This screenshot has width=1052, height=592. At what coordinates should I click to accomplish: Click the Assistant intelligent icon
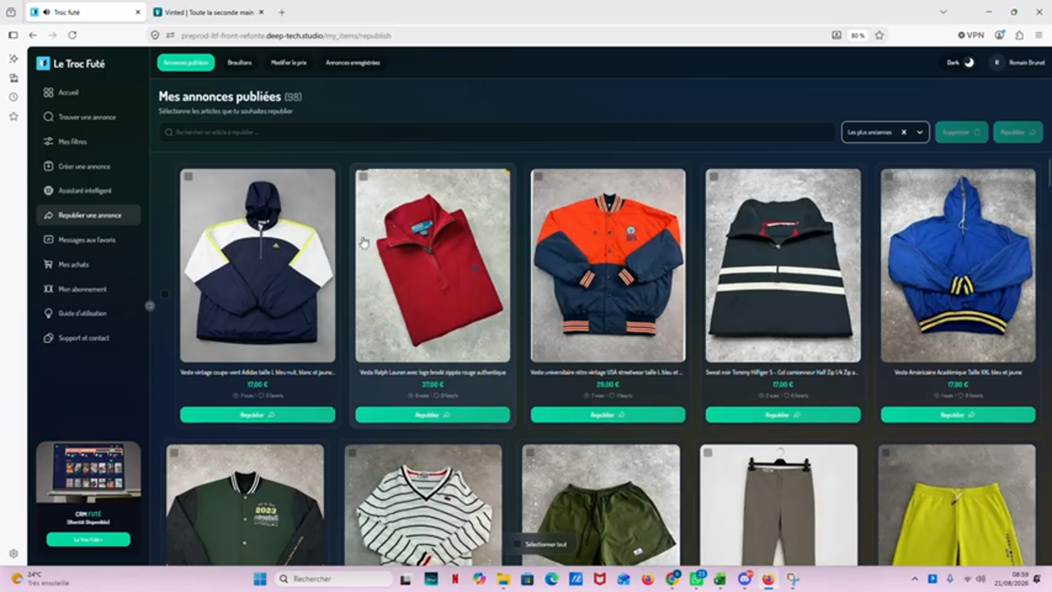48,191
